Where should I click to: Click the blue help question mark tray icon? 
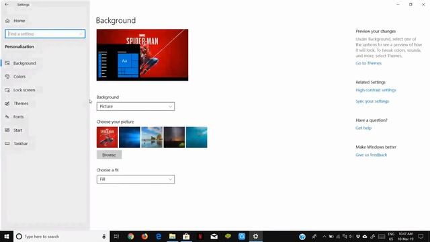(x=302, y=237)
